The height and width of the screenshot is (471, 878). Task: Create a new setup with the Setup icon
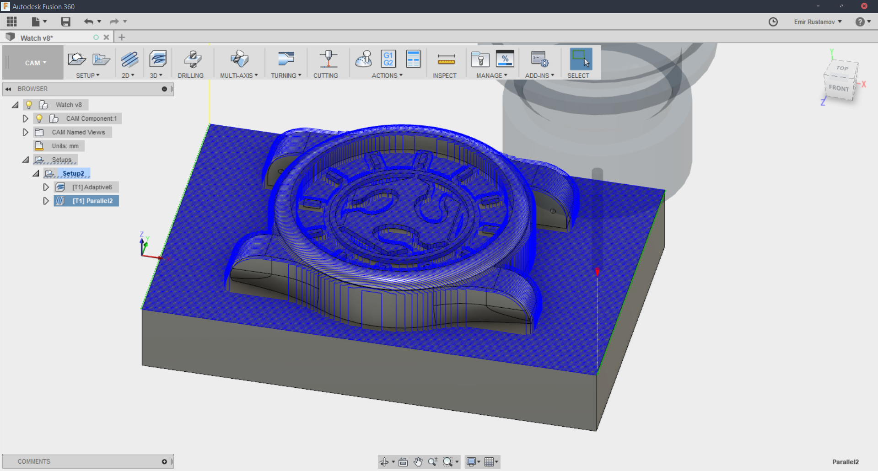[x=76, y=59]
